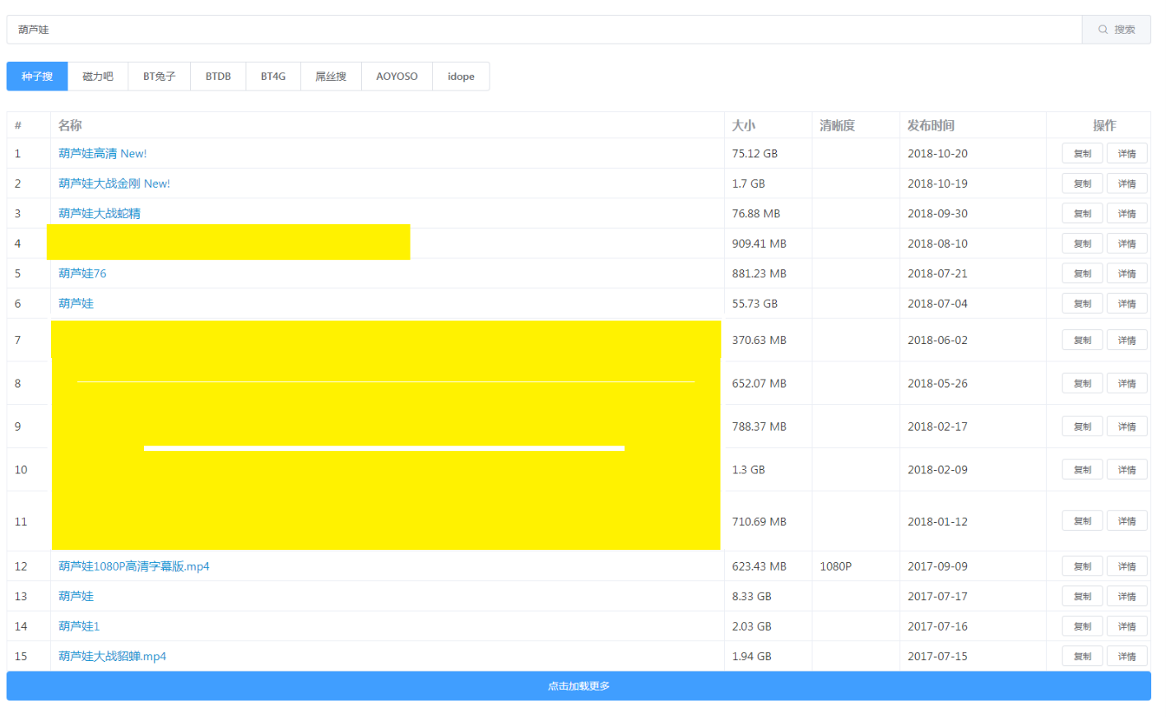Choose the AOYOSO search source

[397, 77]
